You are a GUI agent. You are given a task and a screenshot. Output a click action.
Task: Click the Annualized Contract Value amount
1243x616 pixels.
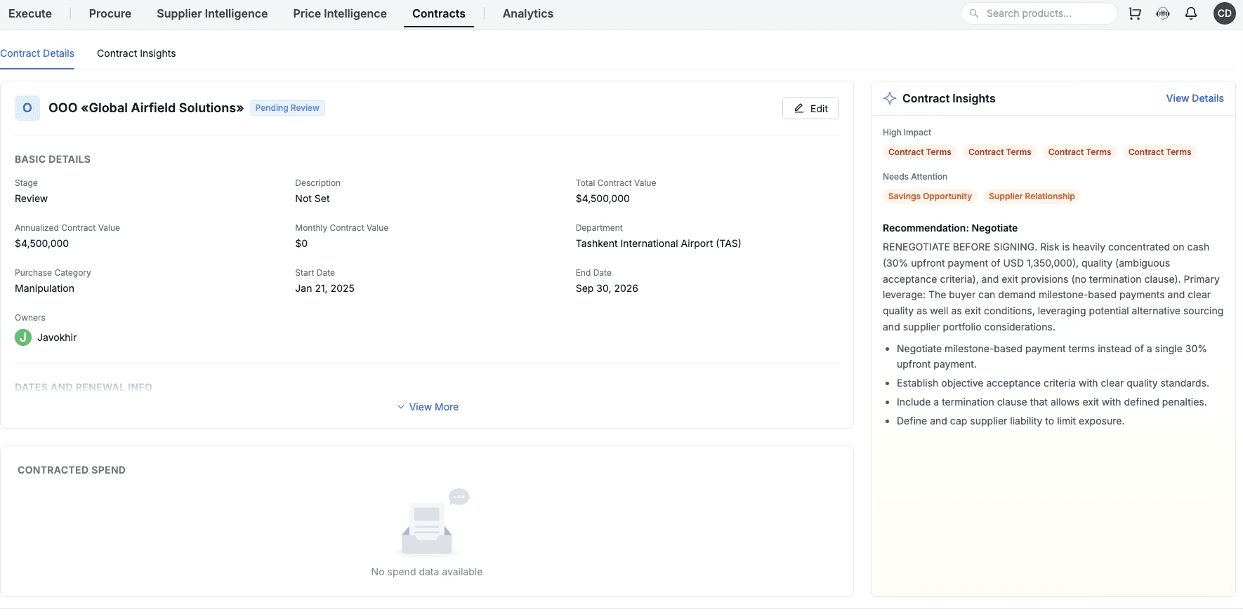41,243
